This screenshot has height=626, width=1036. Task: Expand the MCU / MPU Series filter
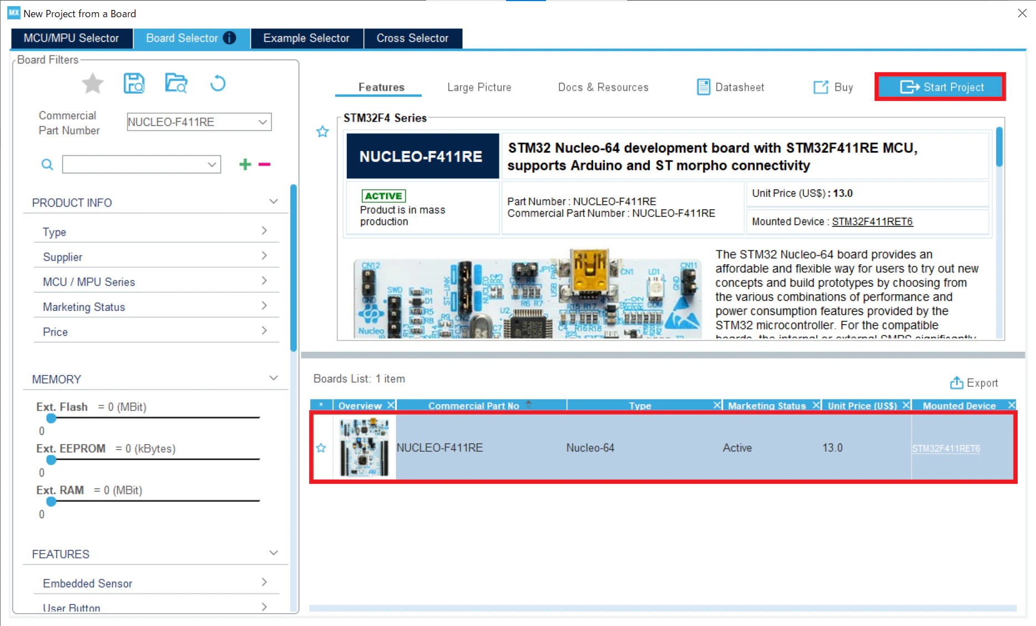pyautogui.click(x=264, y=280)
